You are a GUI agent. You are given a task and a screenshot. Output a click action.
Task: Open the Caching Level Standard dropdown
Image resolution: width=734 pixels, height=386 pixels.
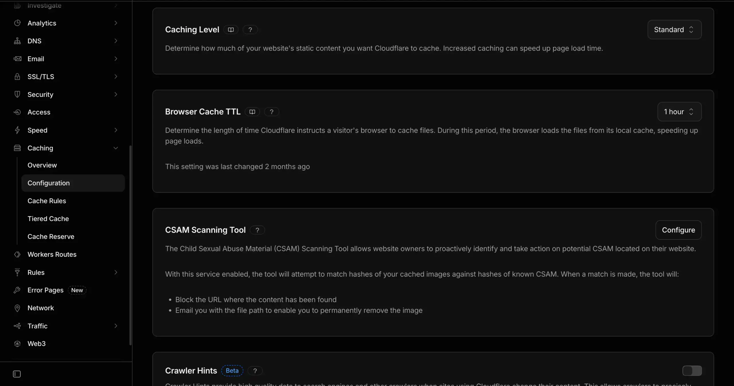pos(674,30)
